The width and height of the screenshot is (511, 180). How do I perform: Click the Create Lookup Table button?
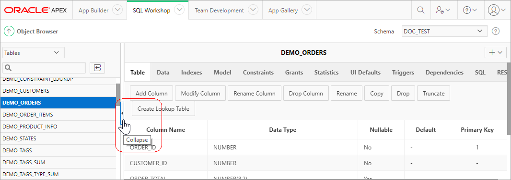[x=163, y=109]
